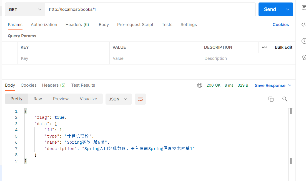Screen dimensions: 306x181
Task: Click the wrap lines icon in response toolbar
Action: coord(140,99)
